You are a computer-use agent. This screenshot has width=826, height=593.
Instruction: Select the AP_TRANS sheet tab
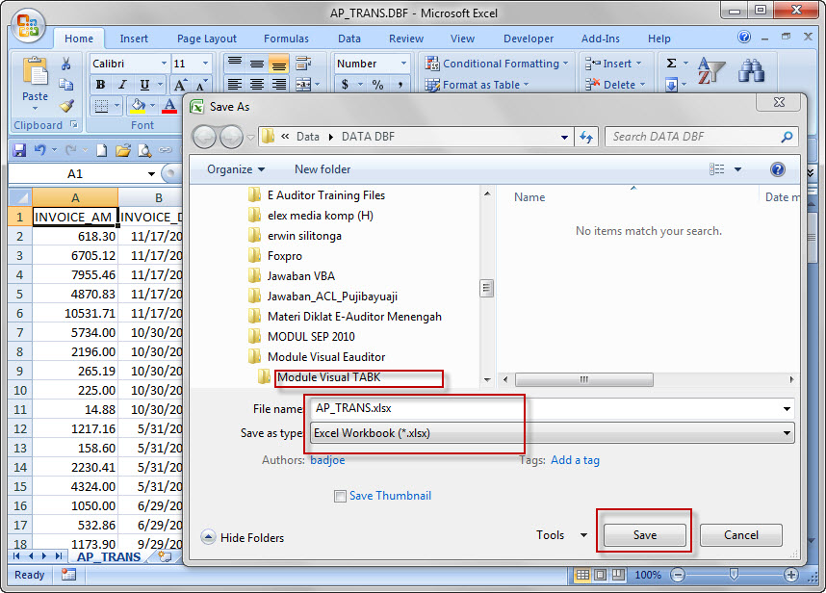(x=108, y=556)
